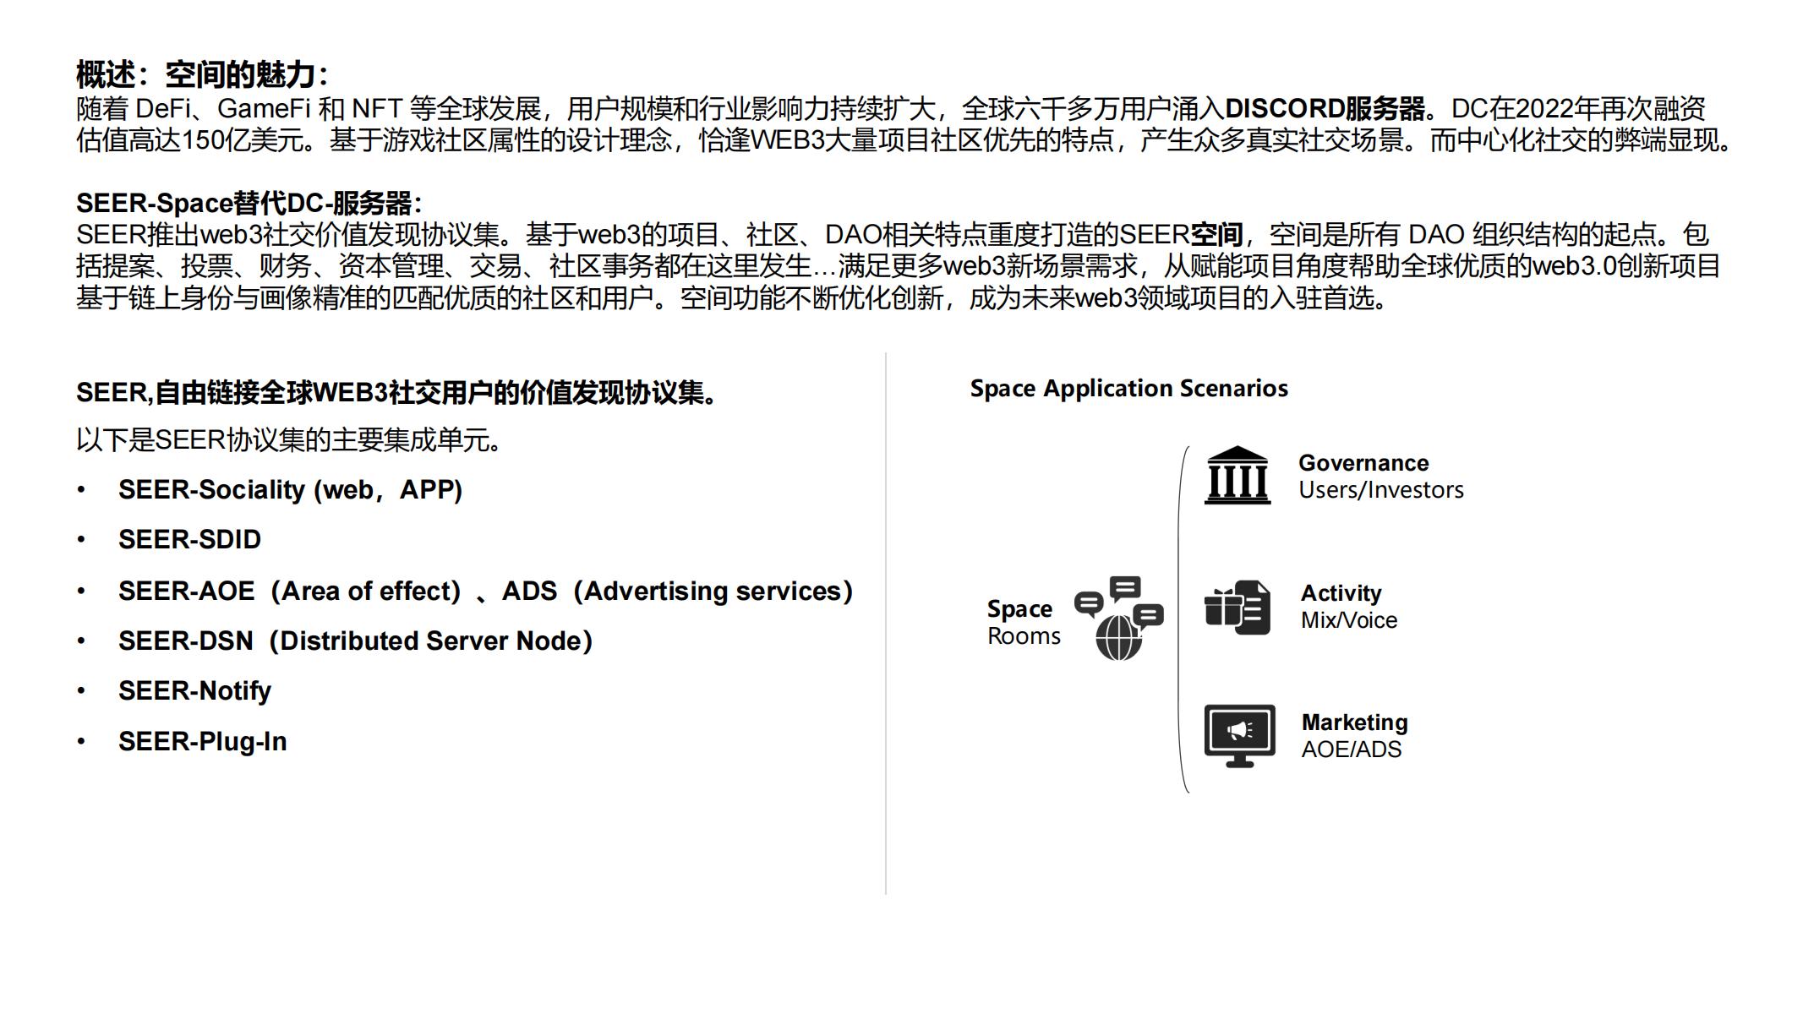Select the 'SEER-Sociality (web, APP)' bullet
Screen dimensions: 1803x1014
pyautogui.click(x=290, y=490)
